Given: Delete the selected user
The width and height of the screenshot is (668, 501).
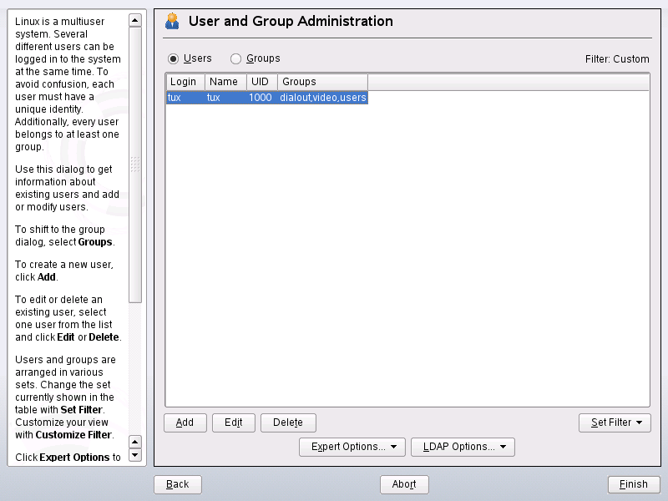Looking at the screenshot, I should [x=288, y=423].
